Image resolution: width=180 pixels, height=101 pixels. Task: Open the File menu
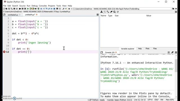(x=5, y=6)
